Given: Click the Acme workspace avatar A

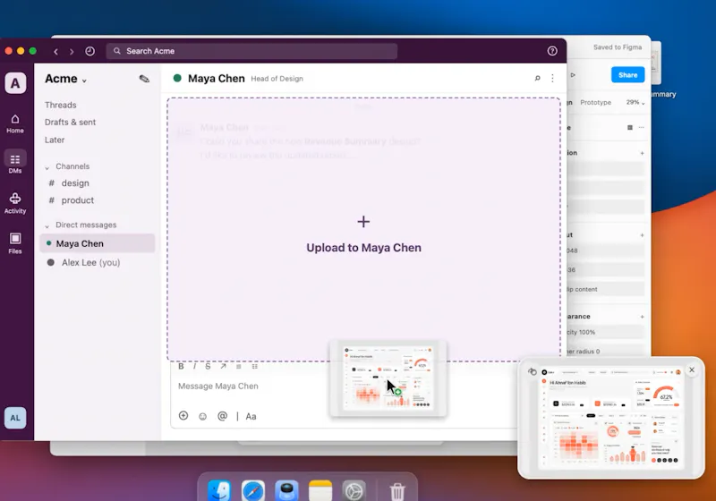Looking at the screenshot, I should [x=15, y=83].
